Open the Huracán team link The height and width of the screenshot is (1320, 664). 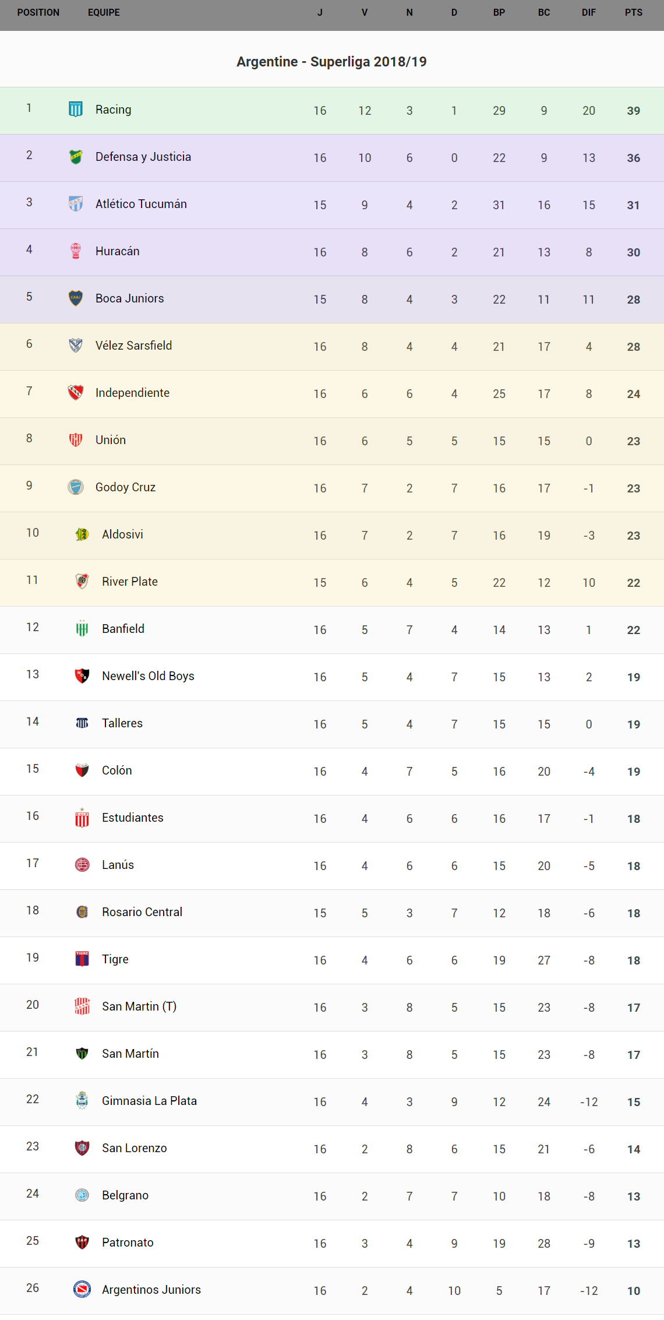pyautogui.click(x=118, y=251)
